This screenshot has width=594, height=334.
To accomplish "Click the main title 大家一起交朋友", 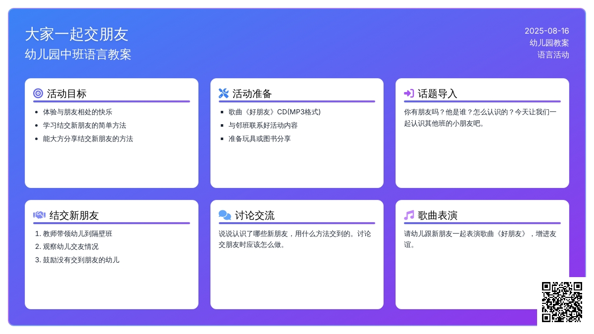I will (x=77, y=34).
